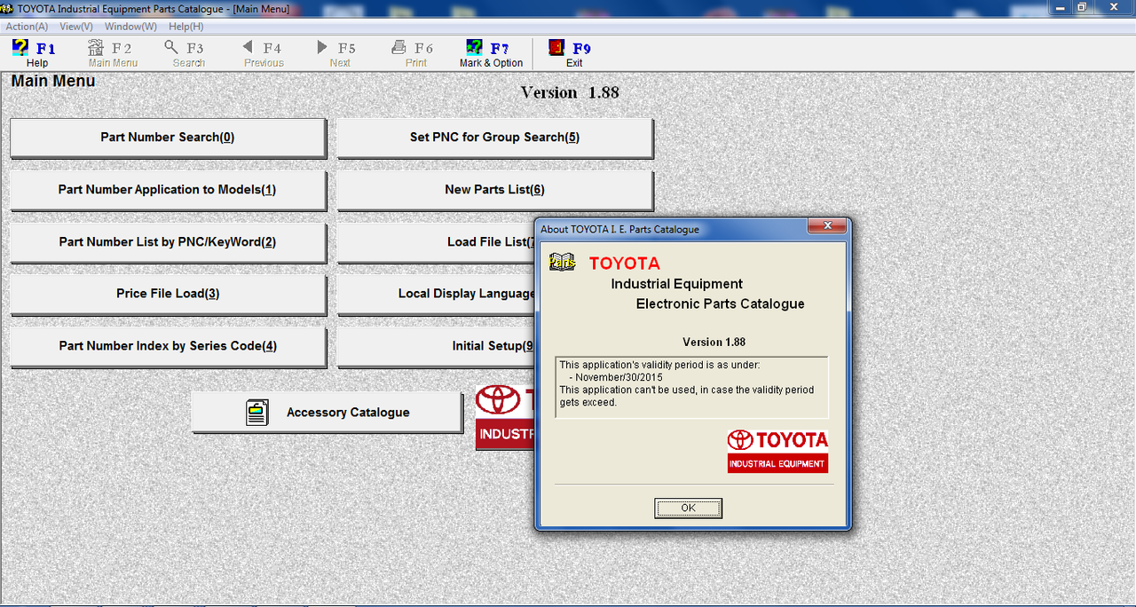Open Load File List button
Image resolution: width=1136 pixels, height=607 pixels.
pos(436,242)
